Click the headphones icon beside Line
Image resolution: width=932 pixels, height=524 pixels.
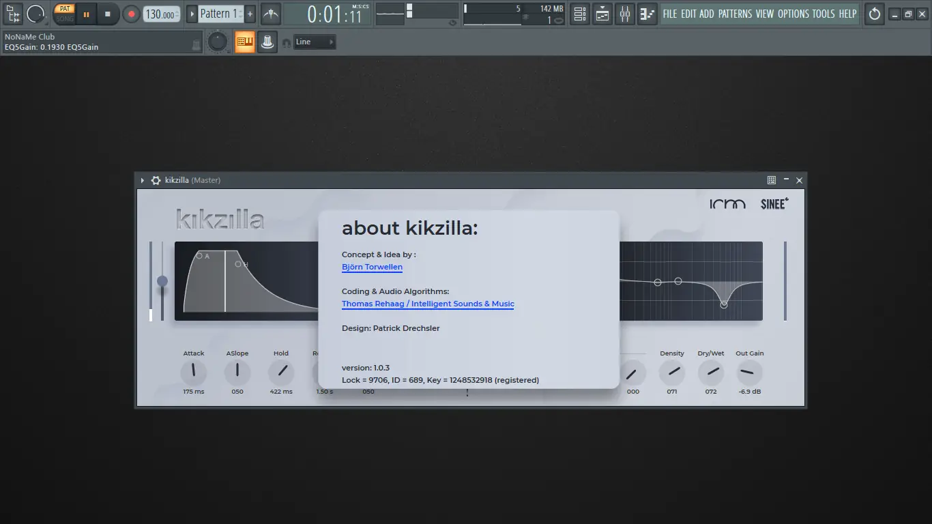click(286, 43)
